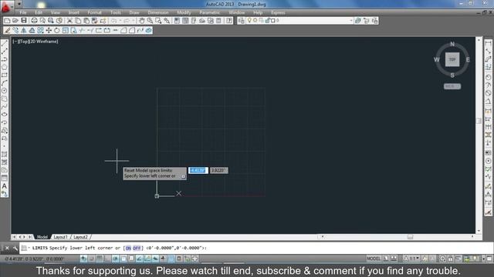Expand the dynamic prompt options arrow icon
This screenshot has height=277, width=494.
pyautogui.click(x=183, y=176)
